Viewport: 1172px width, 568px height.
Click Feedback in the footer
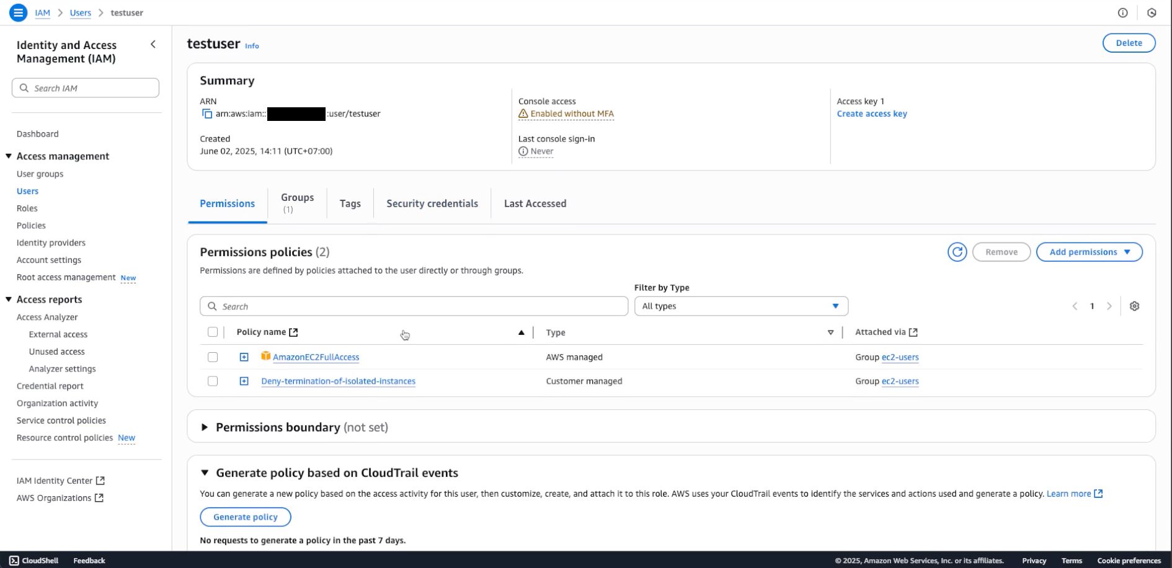click(89, 561)
